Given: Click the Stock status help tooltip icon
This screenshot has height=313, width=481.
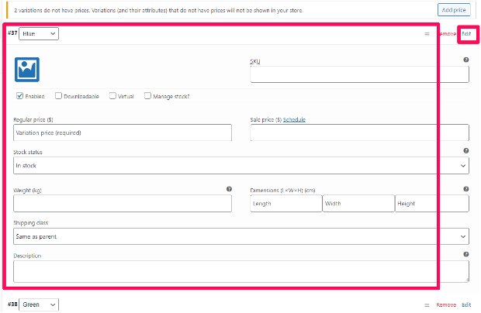Looking at the screenshot, I should [465, 151].
